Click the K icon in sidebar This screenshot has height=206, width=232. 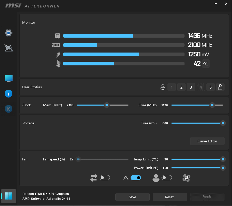[9, 109]
